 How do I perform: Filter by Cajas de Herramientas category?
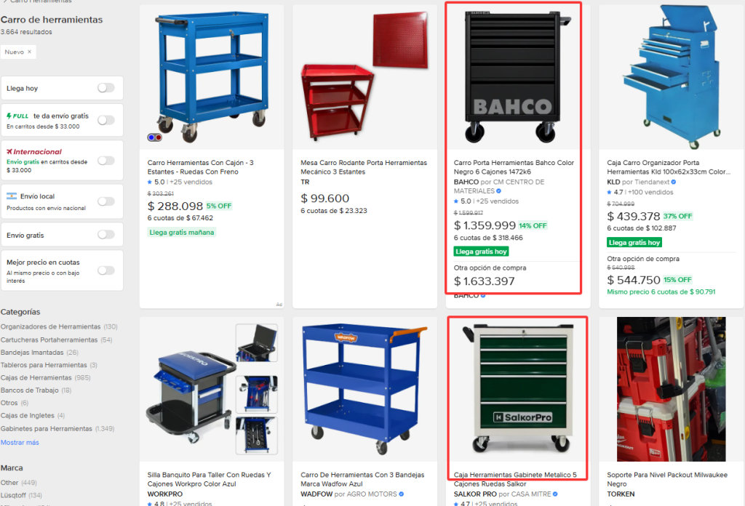(36, 378)
